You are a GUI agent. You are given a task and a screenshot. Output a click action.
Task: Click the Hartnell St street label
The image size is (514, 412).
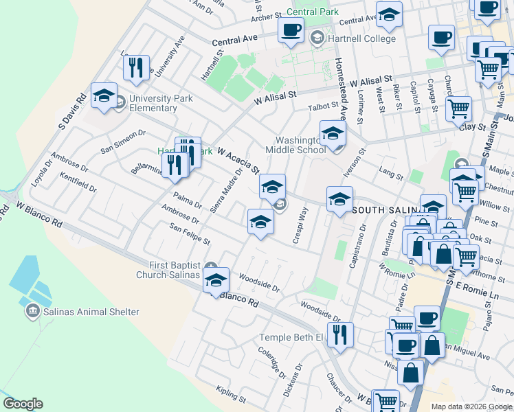pos(212,65)
